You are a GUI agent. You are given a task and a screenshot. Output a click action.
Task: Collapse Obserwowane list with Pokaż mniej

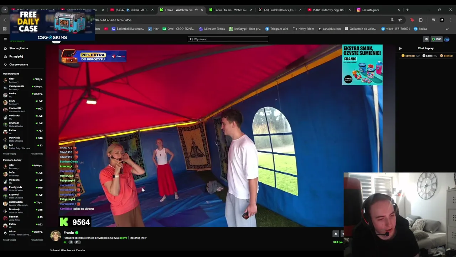pyautogui.click(x=37, y=154)
